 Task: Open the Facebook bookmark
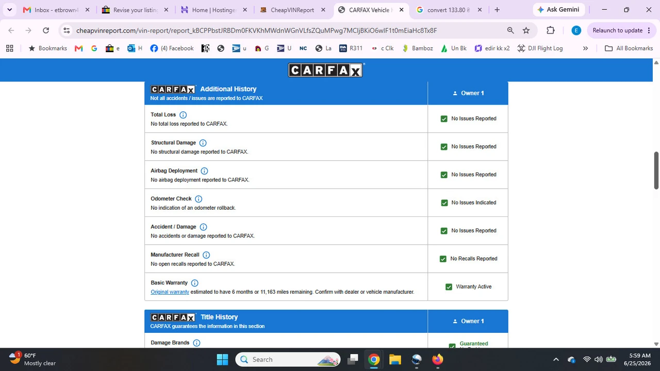tap(172, 48)
